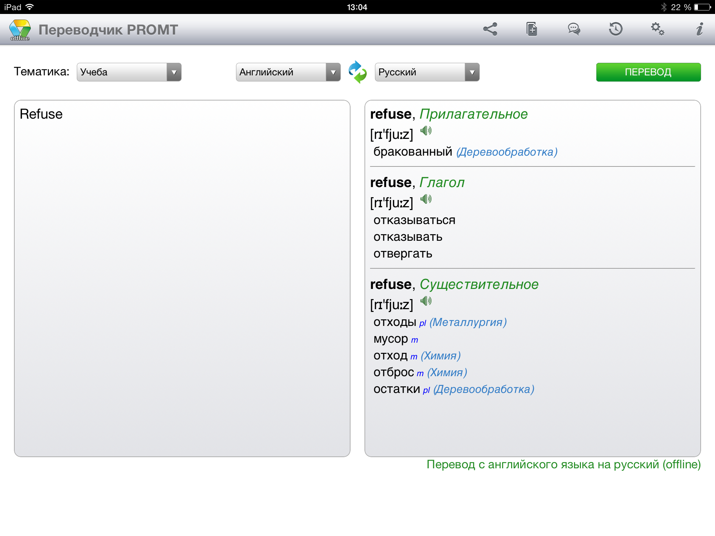Open source language dropdown Английский
This screenshot has height=536, width=715.
tap(288, 72)
